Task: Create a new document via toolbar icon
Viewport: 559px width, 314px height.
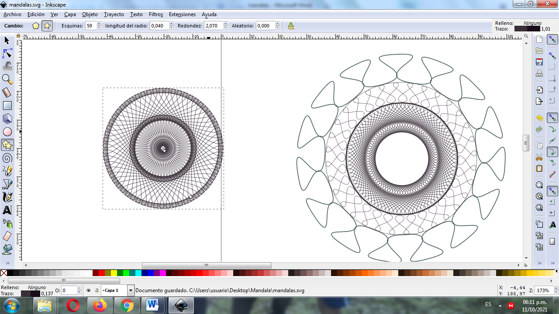Action: (539, 39)
